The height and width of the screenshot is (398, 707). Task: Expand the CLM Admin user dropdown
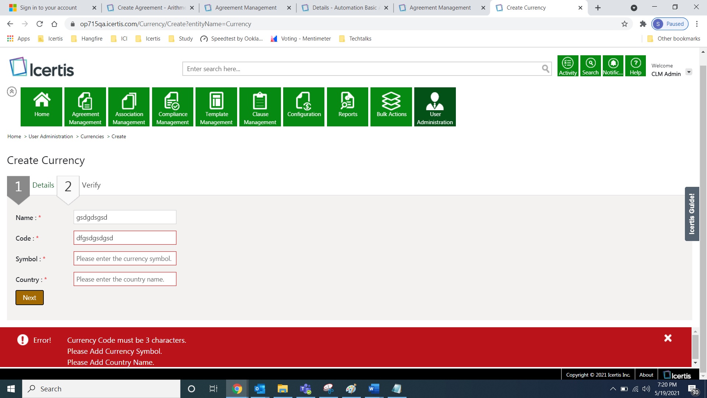click(x=689, y=72)
